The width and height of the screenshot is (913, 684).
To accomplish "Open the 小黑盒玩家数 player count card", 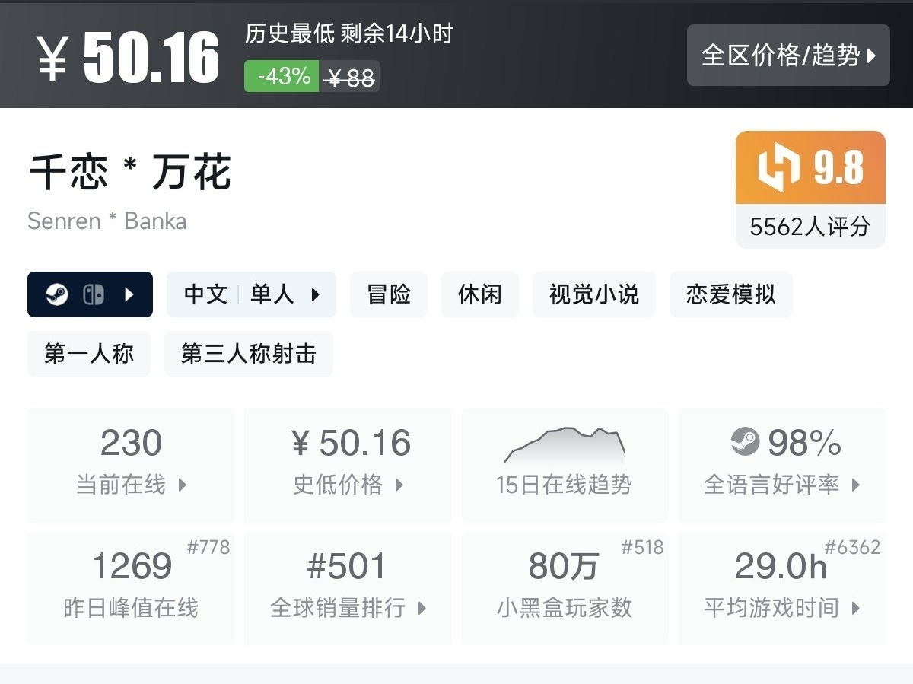I will tap(565, 589).
